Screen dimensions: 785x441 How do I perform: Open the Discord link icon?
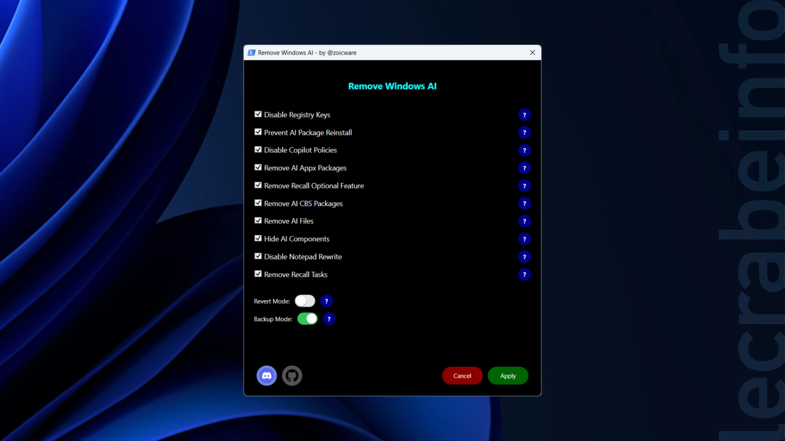tap(267, 376)
